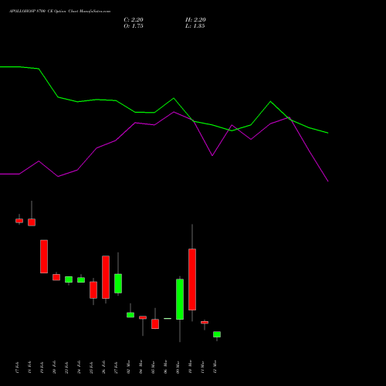Click the '12 Mar' date label
The height and width of the screenshot is (386, 386).
pos(215,367)
